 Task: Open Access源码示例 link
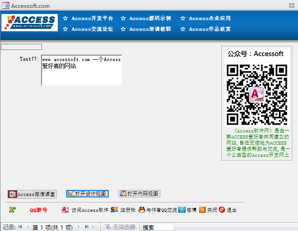click(150, 19)
